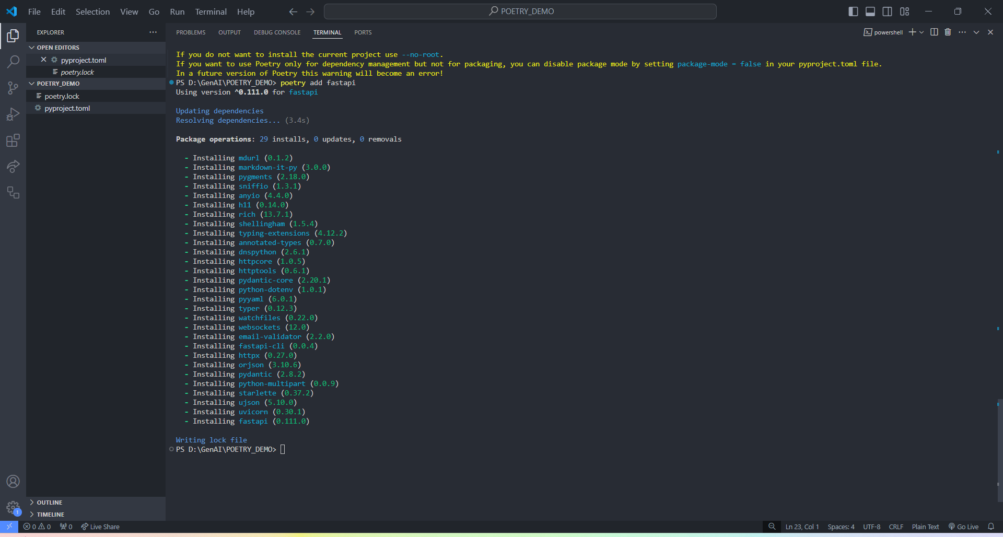The width and height of the screenshot is (1003, 537).
Task: Switch to the Debug Console tab
Action: [x=277, y=32]
